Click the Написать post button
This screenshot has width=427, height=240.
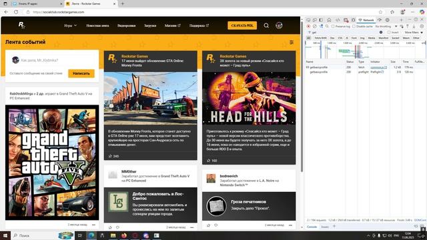81,73
